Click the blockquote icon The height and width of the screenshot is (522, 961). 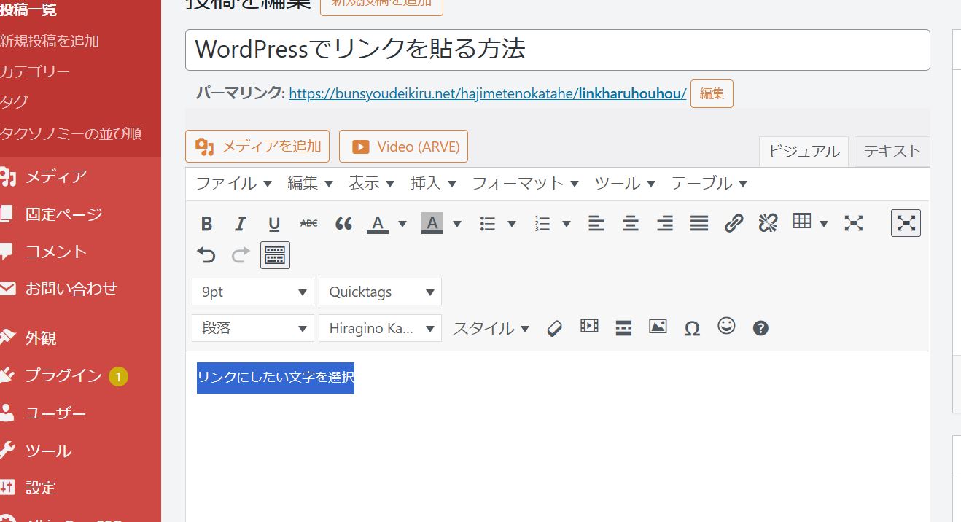click(x=343, y=224)
